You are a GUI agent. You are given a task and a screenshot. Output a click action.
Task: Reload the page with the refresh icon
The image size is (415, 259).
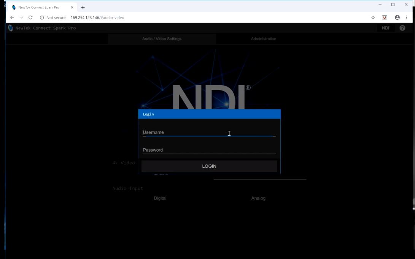coord(30,17)
